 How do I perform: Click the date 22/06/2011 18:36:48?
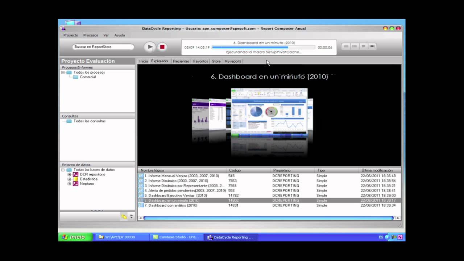[x=378, y=176]
